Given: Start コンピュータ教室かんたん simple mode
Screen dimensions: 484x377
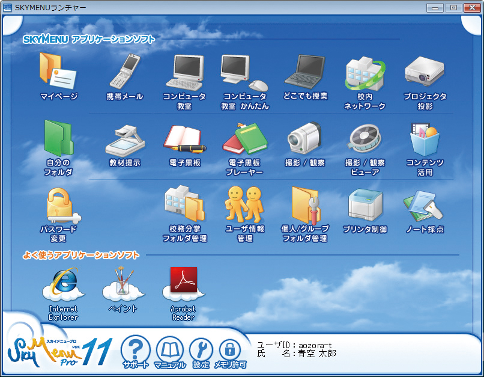Looking at the screenshot, I should 243,72.
